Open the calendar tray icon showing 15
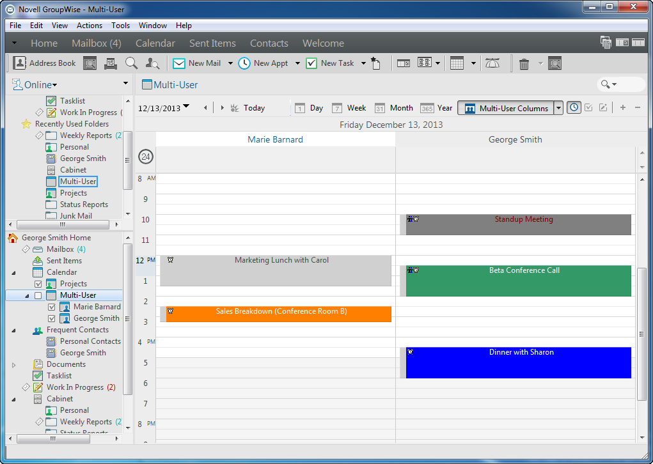653x464 pixels. click(111, 63)
